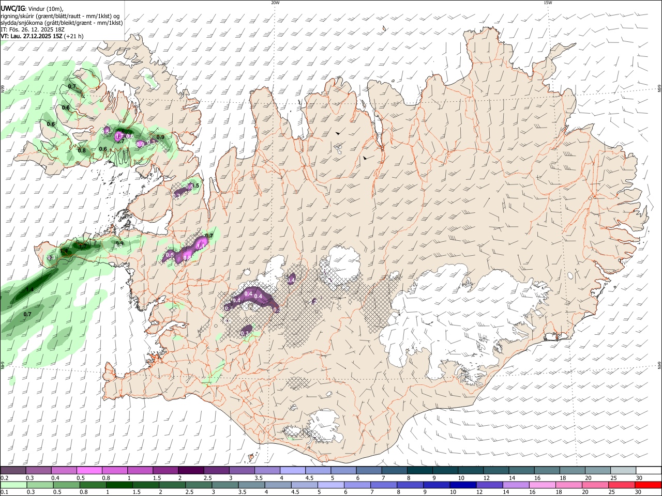Pick the pale lavender 5 swatch in the rain legend
662x496 pixels.
(x=330, y=485)
